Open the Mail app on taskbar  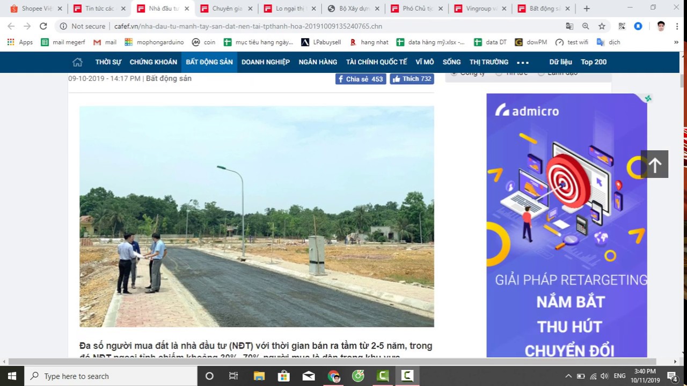coord(308,376)
